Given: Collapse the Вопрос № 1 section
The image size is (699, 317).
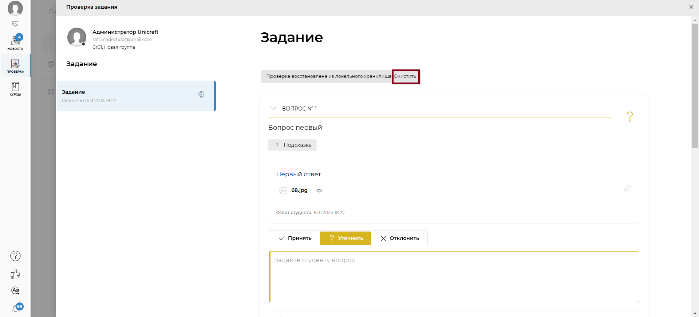Looking at the screenshot, I should 273,108.
